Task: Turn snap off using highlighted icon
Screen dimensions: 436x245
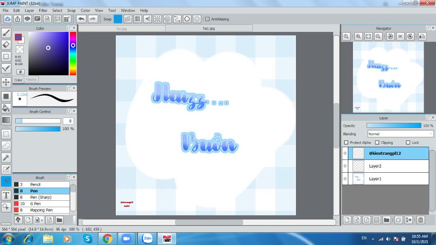Action: (x=118, y=19)
